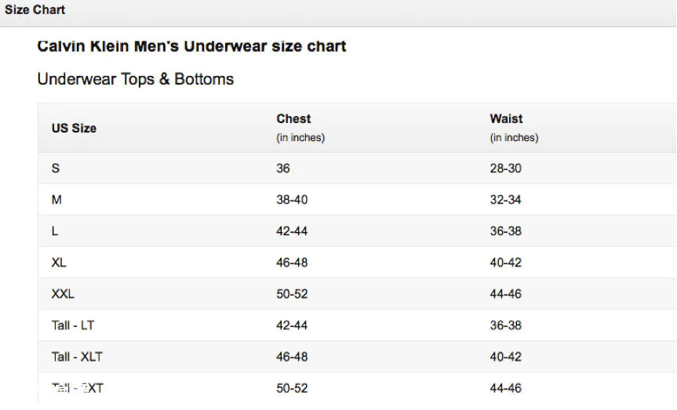The height and width of the screenshot is (410, 677).
Task: Select the XXL size row label
Action: (x=63, y=294)
